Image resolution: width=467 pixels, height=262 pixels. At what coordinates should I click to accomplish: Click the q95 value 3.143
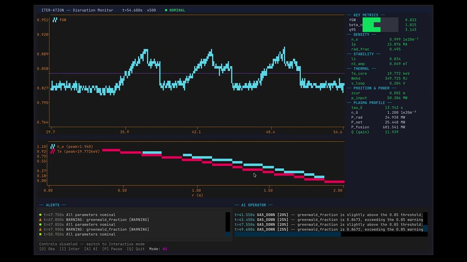pos(410,30)
